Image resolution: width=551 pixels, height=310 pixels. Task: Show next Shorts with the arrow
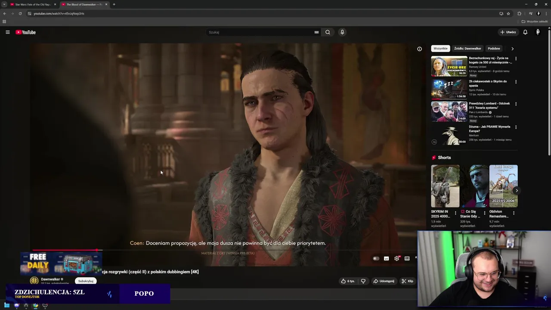(517, 190)
